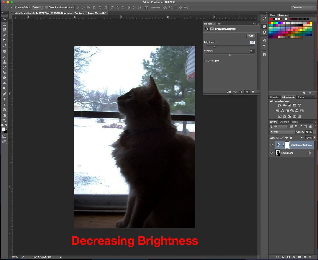
Task: Select the Zoom tool
Action: pos(4,120)
